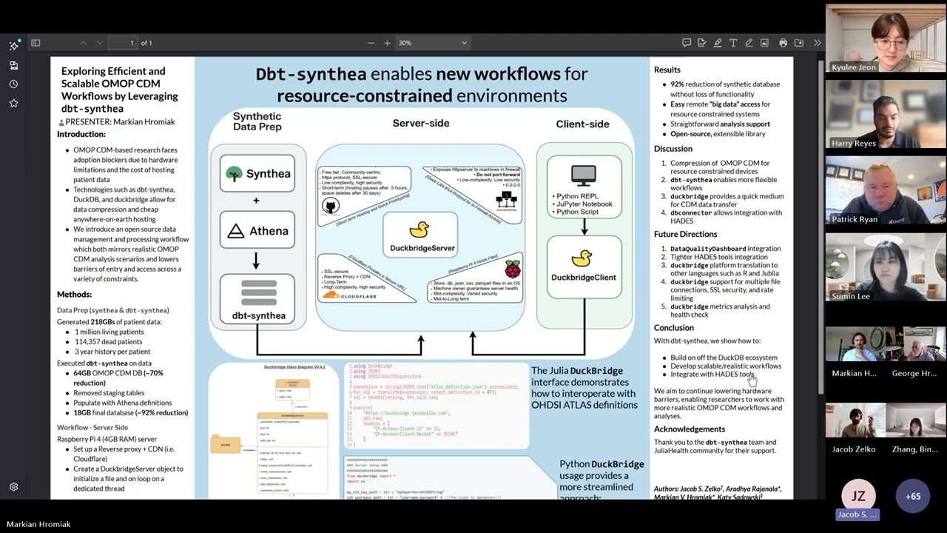Click the 'Synthetic Data Prep' label
This screenshot has height=533, width=947.
click(257, 121)
